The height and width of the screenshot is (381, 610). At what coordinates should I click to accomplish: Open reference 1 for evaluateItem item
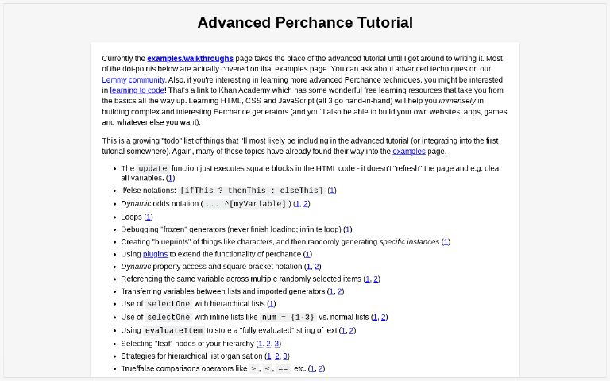[x=343, y=330]
